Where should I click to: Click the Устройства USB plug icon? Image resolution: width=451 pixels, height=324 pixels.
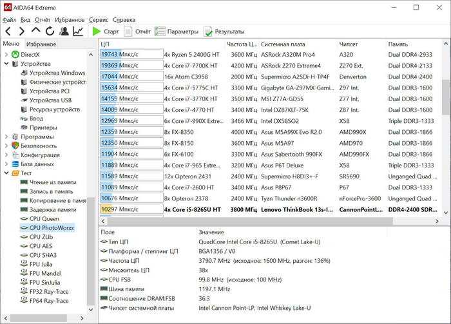[x=24, y=100]
